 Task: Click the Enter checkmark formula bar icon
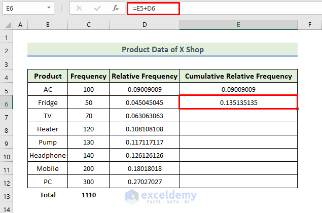coord(97,9)
